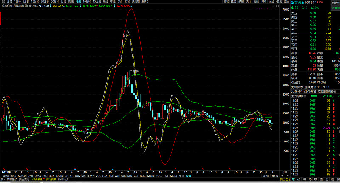The height and width of the screenshot is (183, 340).
Task: Enable the BOLL indicator
Action: click(159, 175)
